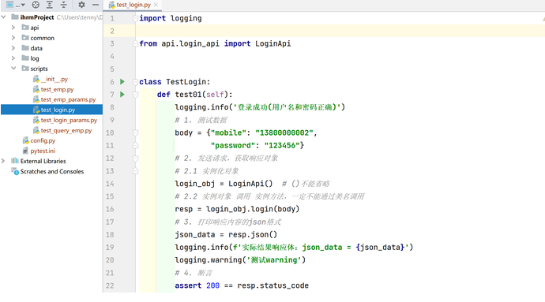
Task: Expand External Libraries node
Action: click(x=3, y=161)
